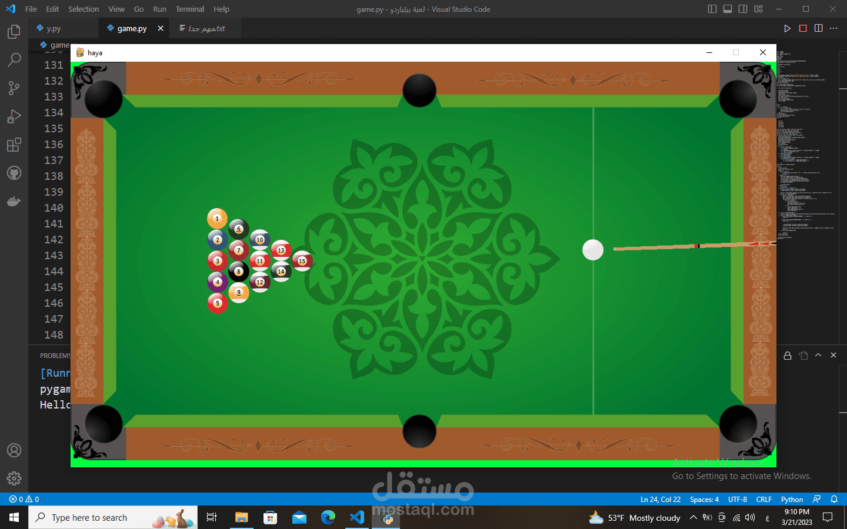Click the errors and warnings status indicator
The width and height of the screenshot is (847, 529).
(x=24, y=499)
